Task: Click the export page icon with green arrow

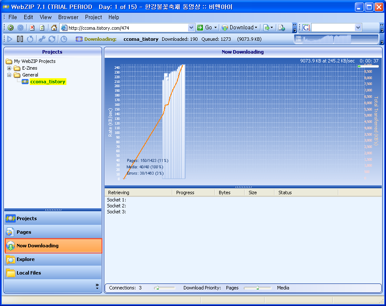Action: pyautogui.click(x=266, y=28)
